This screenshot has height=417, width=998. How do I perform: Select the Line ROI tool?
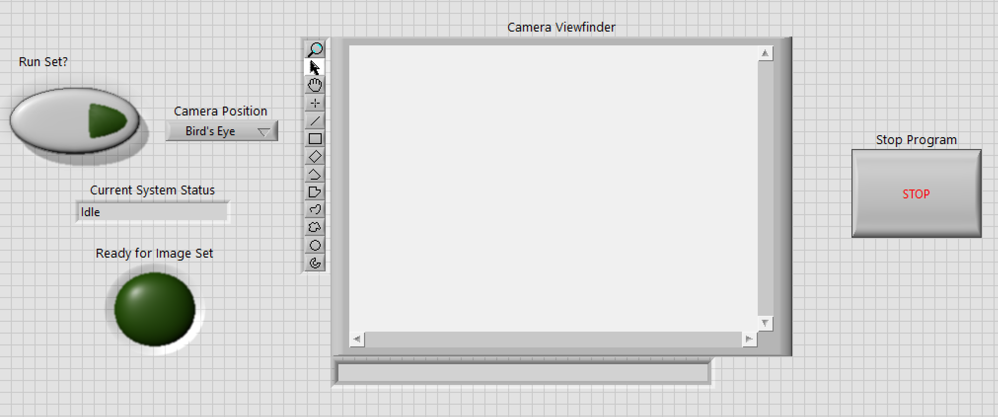point(315,121)
